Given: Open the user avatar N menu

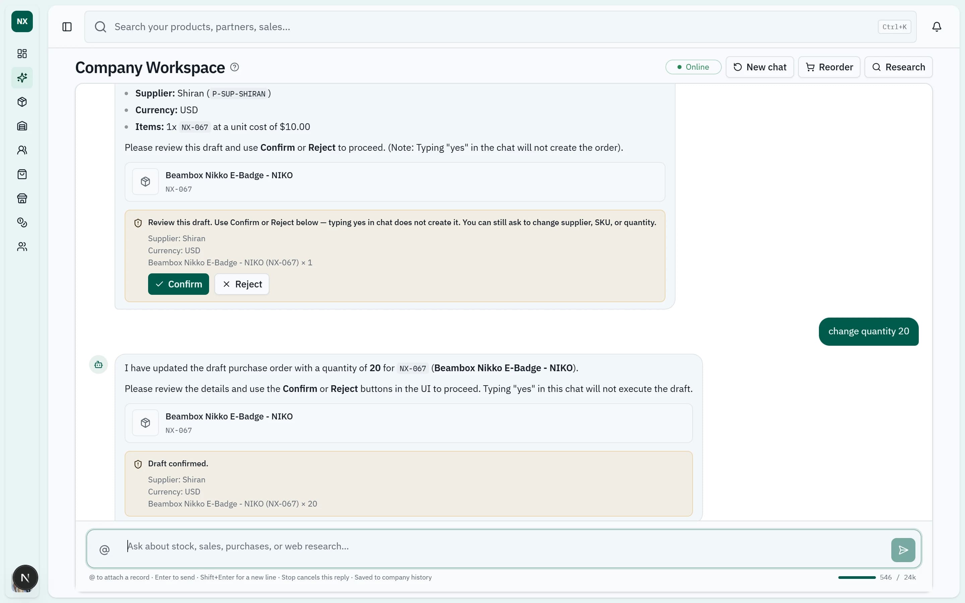Looking at the screenshot, I should pyautogui.click(x=25, y=578).
